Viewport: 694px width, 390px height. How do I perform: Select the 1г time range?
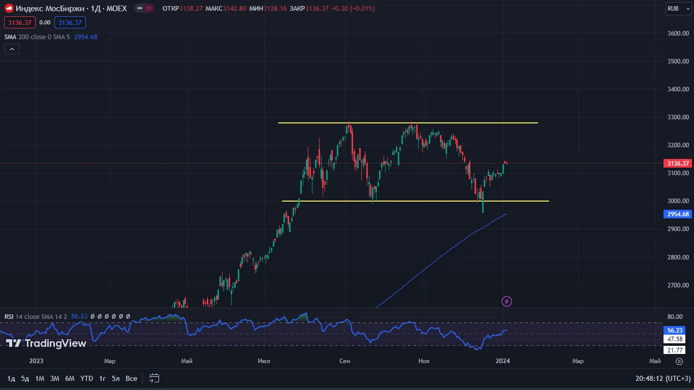coord(102,378)
